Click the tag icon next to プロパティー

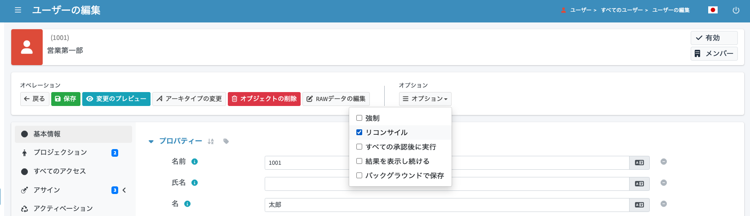(x=226, y=141)
